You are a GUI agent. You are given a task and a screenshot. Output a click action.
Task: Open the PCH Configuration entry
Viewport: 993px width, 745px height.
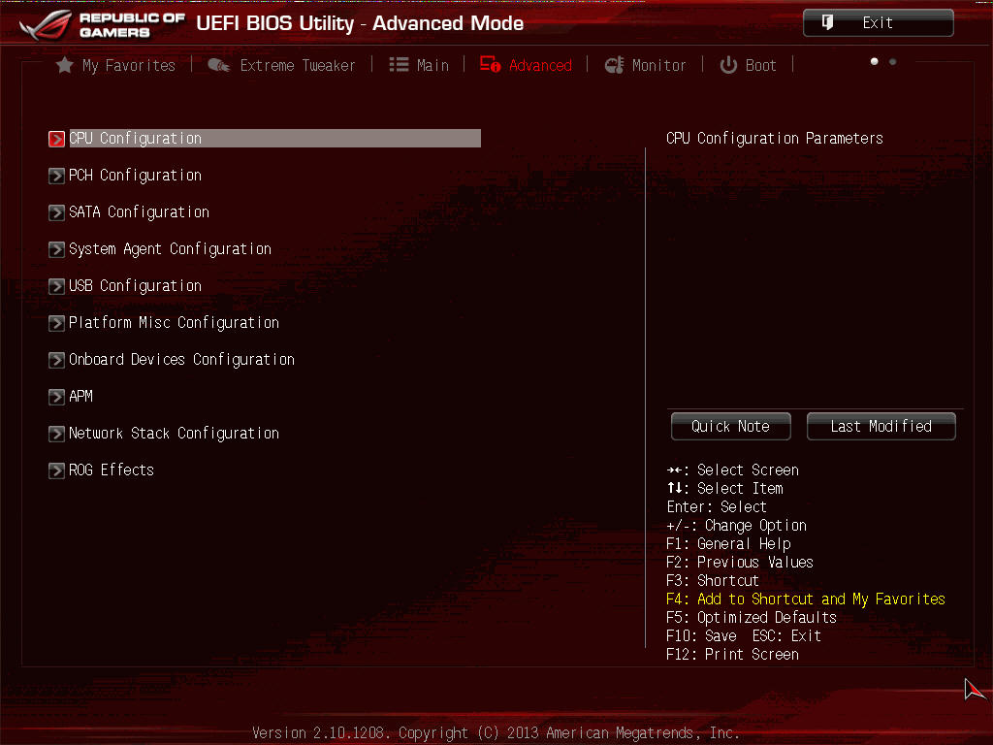pos(135,176)
